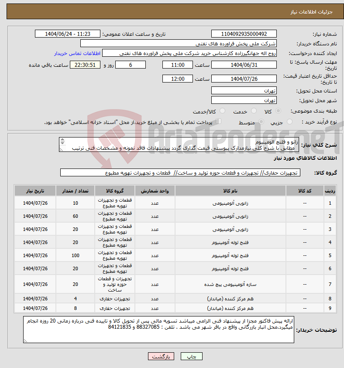Click the چاپ print button
This screenshot has height=368, width=344.
192,356
